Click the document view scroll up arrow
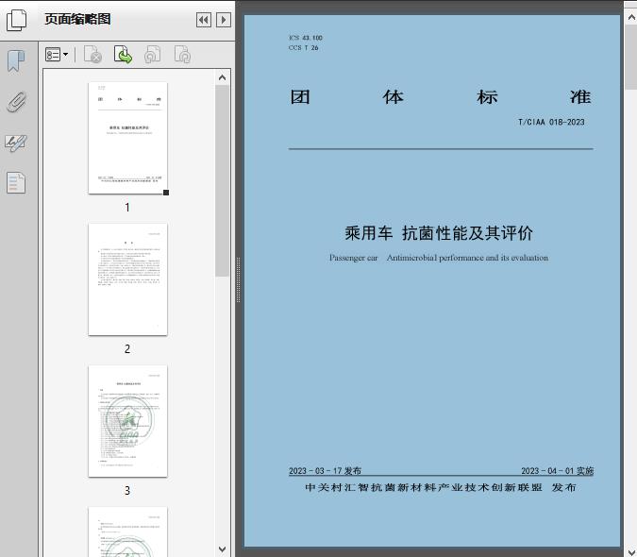Image resolution: width=637 pixels, height=557 pixels. (631, 18)
